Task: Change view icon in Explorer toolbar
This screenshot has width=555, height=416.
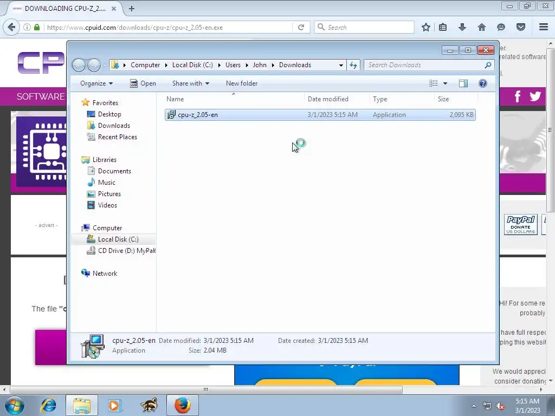Action: tap(433, 83)
